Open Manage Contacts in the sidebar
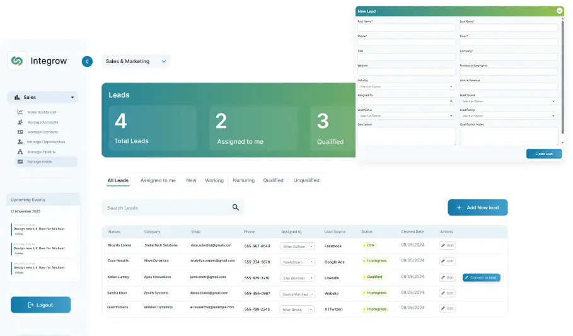This screenshot has height=336, width=573. (42, 132)
